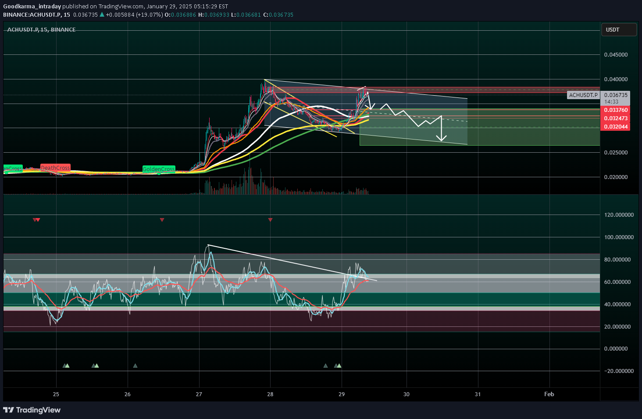The width and height of the screenshot is (642, 419).
Task: Click the 0.036735 current price label
Action: [x=616, y=95]
